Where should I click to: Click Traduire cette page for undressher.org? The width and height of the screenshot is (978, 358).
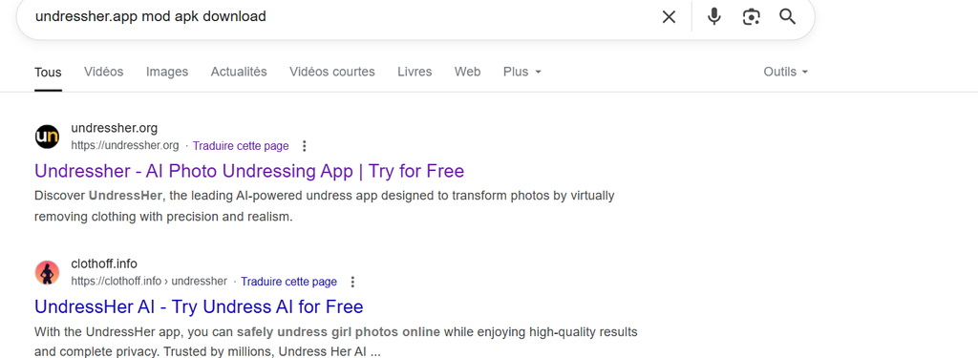pyautogui.click(x=241, y=146)
